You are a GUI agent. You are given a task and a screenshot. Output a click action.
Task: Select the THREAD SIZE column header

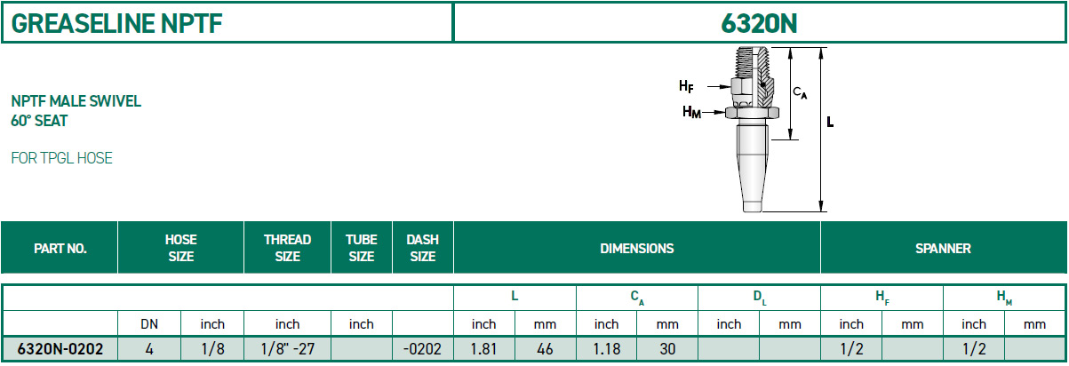(x=288, y=249)
